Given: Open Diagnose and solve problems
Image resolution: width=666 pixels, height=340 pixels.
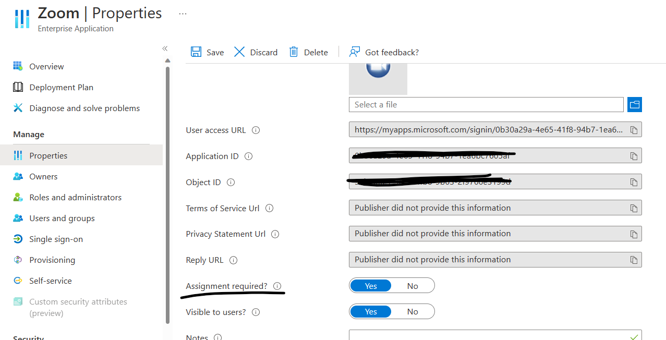Looking at the screenshot, I should 84,108.
